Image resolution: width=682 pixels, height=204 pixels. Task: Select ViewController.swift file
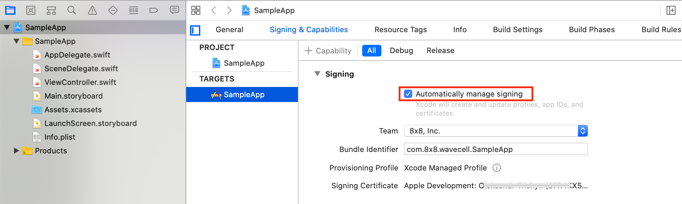tap(80, 82)
